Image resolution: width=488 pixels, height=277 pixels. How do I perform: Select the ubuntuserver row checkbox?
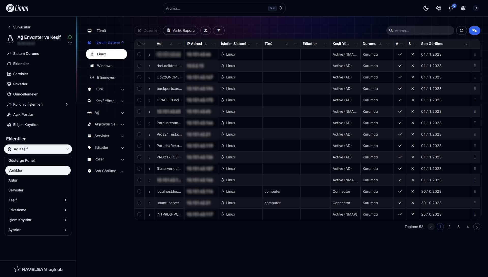coord(139,203)
